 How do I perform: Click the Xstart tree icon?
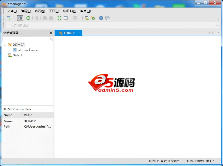click(x=10, y=55)
